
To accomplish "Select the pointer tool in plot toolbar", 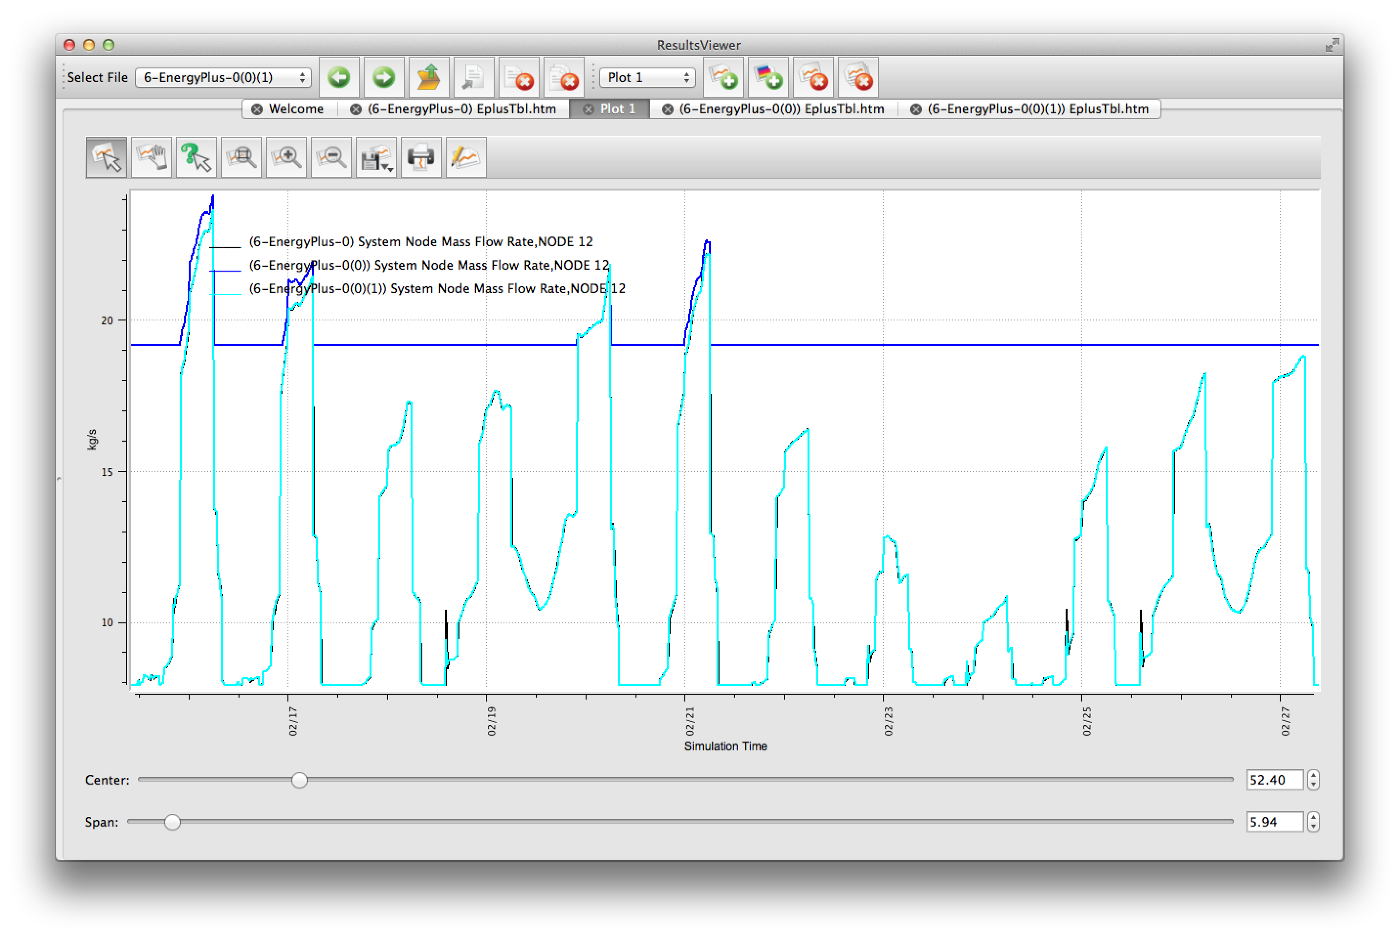I will pos(107,157).
